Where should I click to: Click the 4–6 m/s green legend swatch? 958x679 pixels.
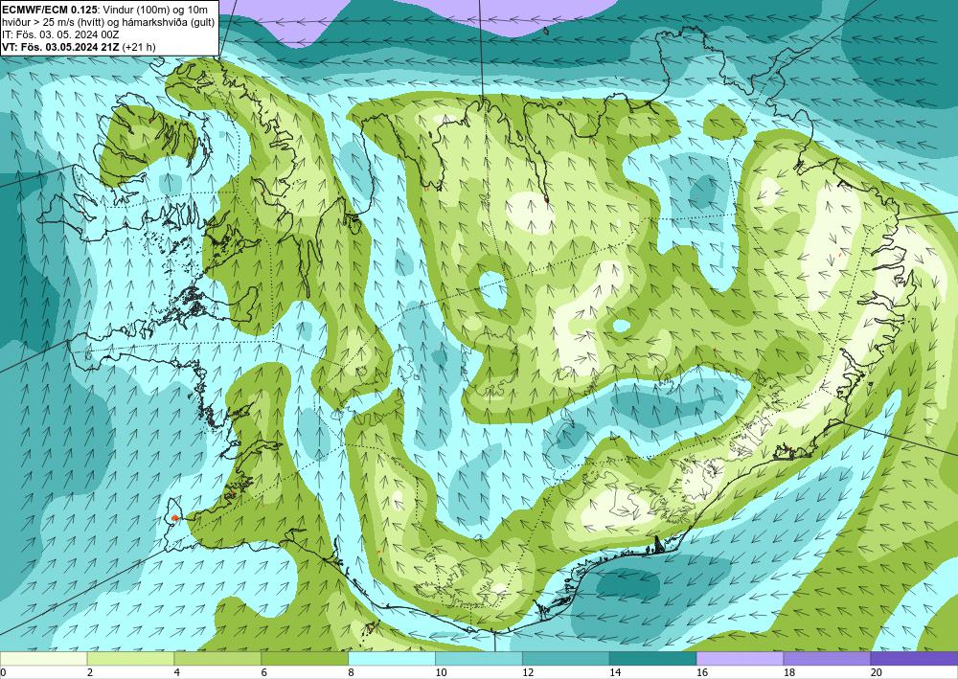click(217, 659)
